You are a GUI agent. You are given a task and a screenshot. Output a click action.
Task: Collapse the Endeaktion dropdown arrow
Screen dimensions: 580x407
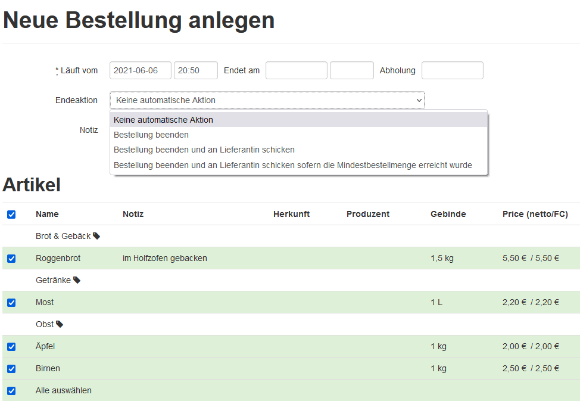[x=419, y=101]
